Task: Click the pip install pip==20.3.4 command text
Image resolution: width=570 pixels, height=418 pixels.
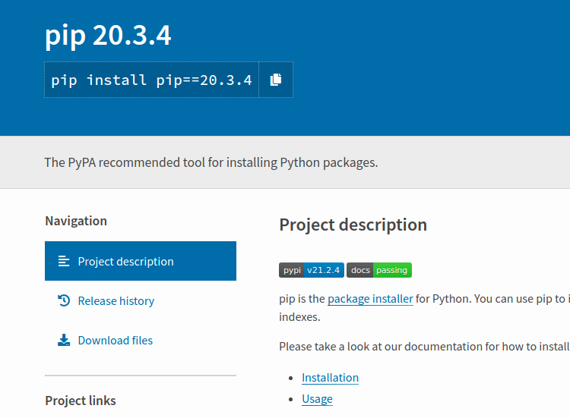Action: tap(151, 80)
